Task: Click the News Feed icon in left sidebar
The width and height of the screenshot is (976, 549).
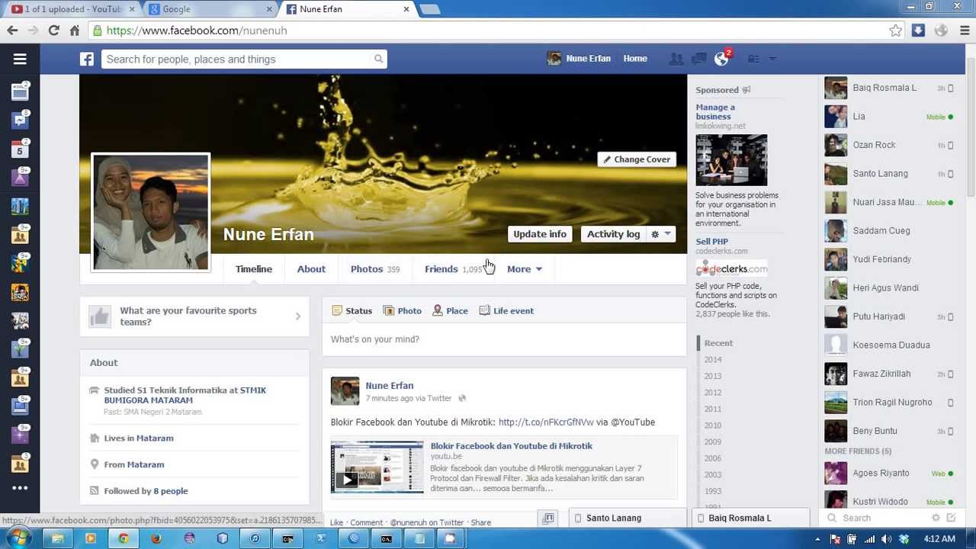Action: click(20, 92)
